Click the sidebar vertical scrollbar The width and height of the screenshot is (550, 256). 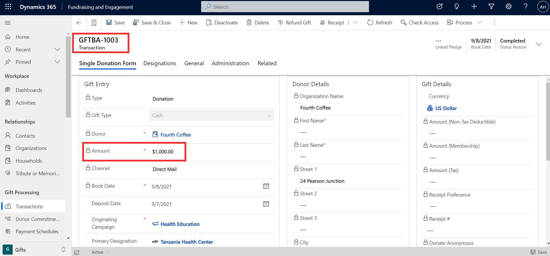(68, 77)
